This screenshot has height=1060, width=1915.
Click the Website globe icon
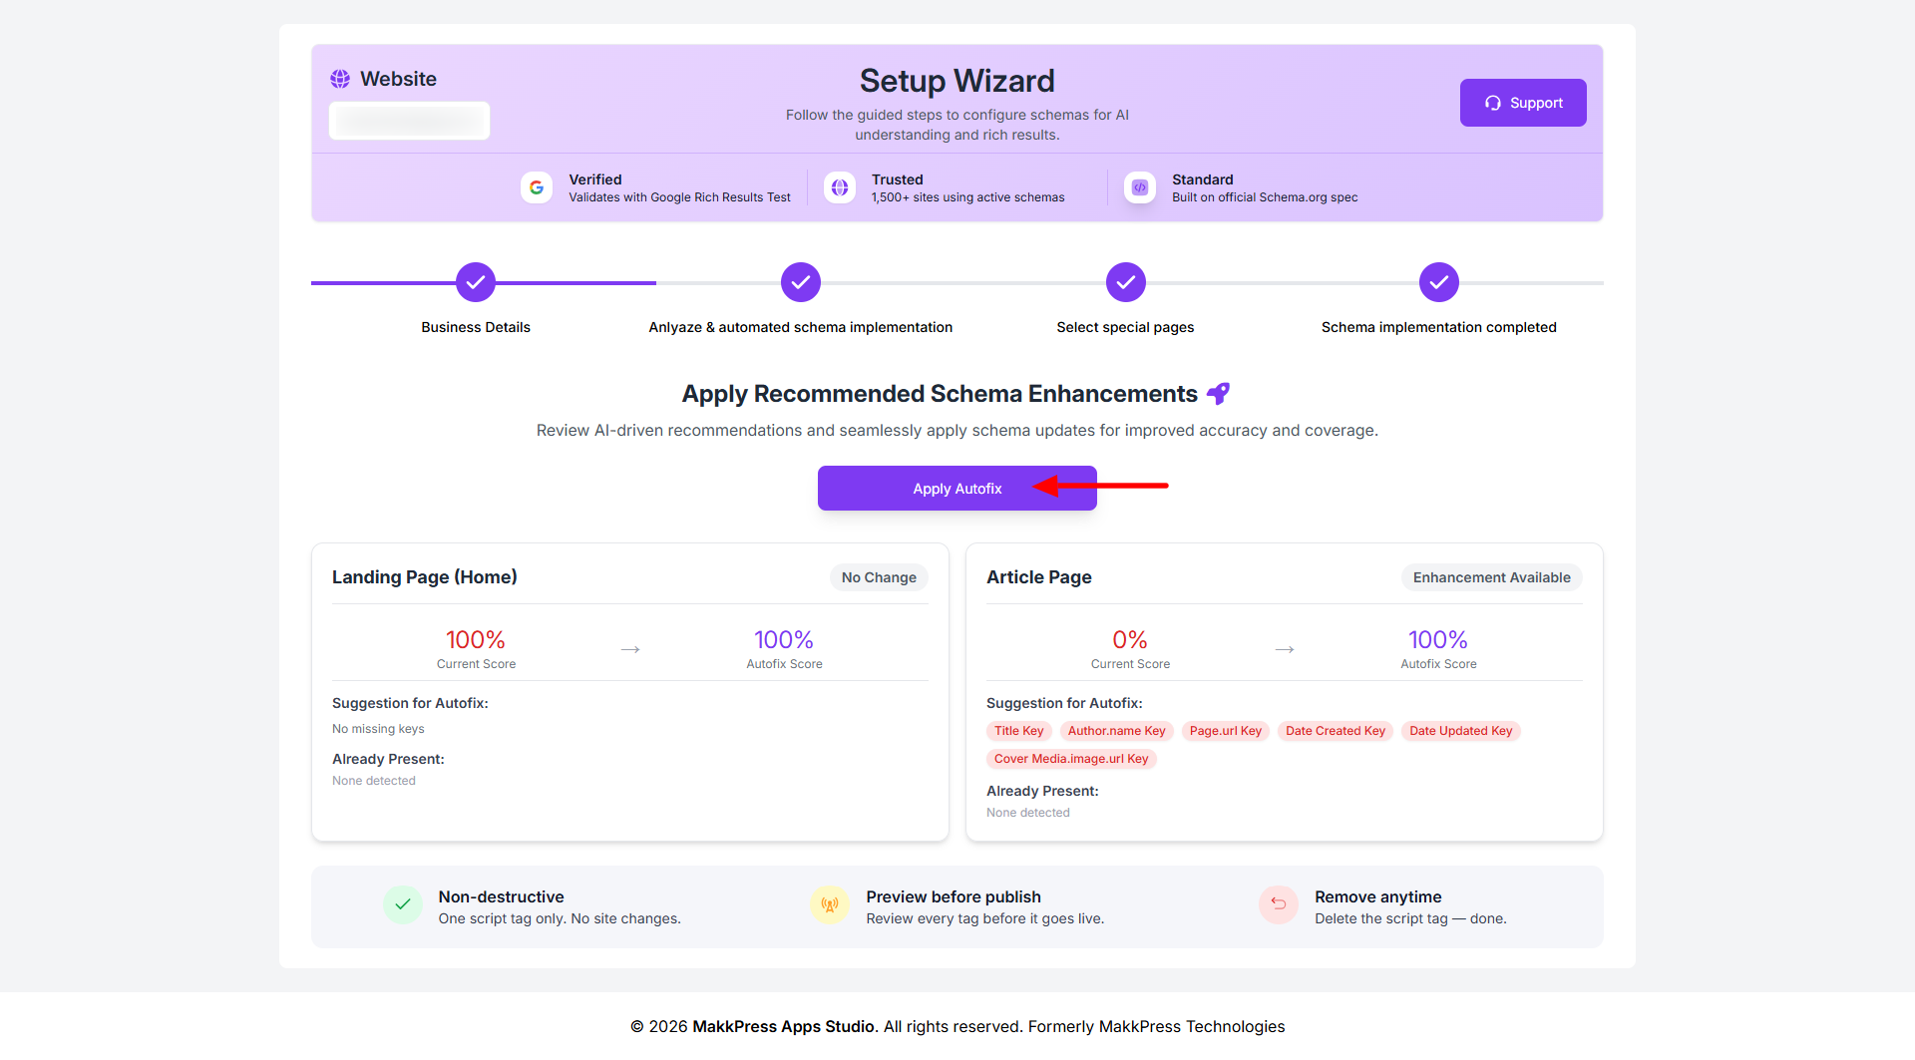340,79
